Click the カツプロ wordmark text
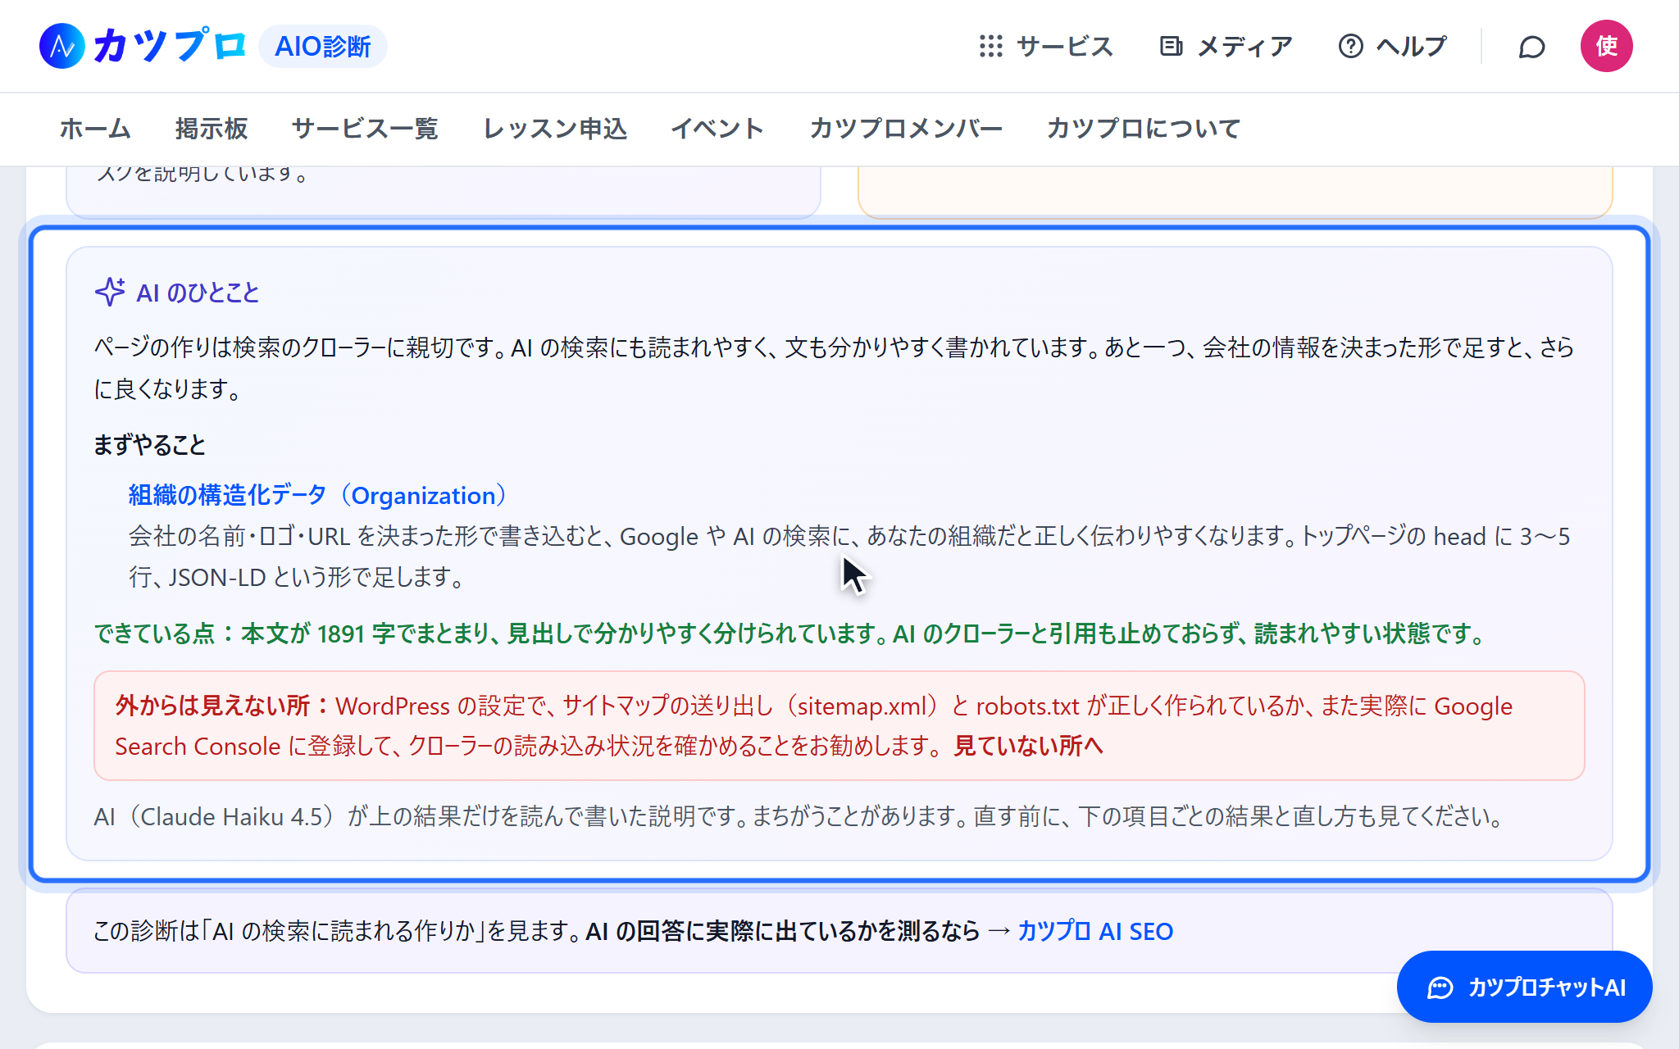This screenshot has width=1679, height=1049. tap(169, 46)
